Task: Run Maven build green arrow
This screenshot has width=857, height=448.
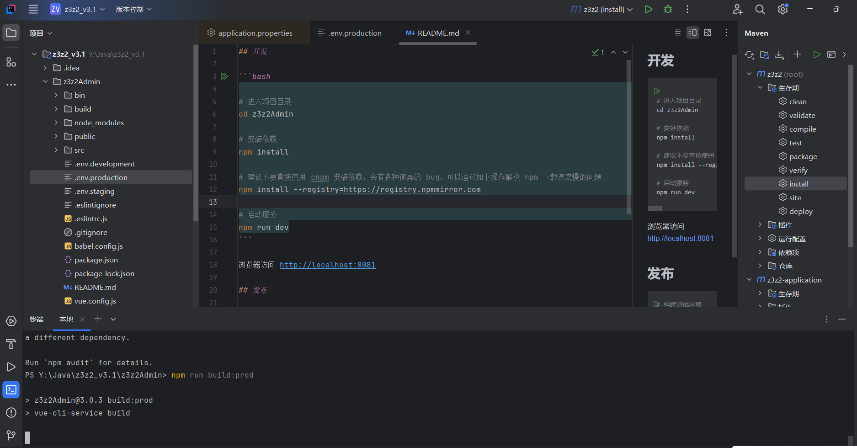Action: pyautogui.click(x=816, y=54)
